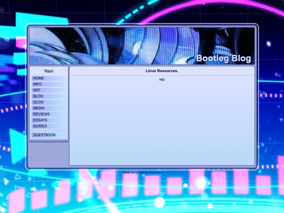Click the Bootleg Blog banner title
This screenshot has width=284, height=213.
[x=224, y=58]
